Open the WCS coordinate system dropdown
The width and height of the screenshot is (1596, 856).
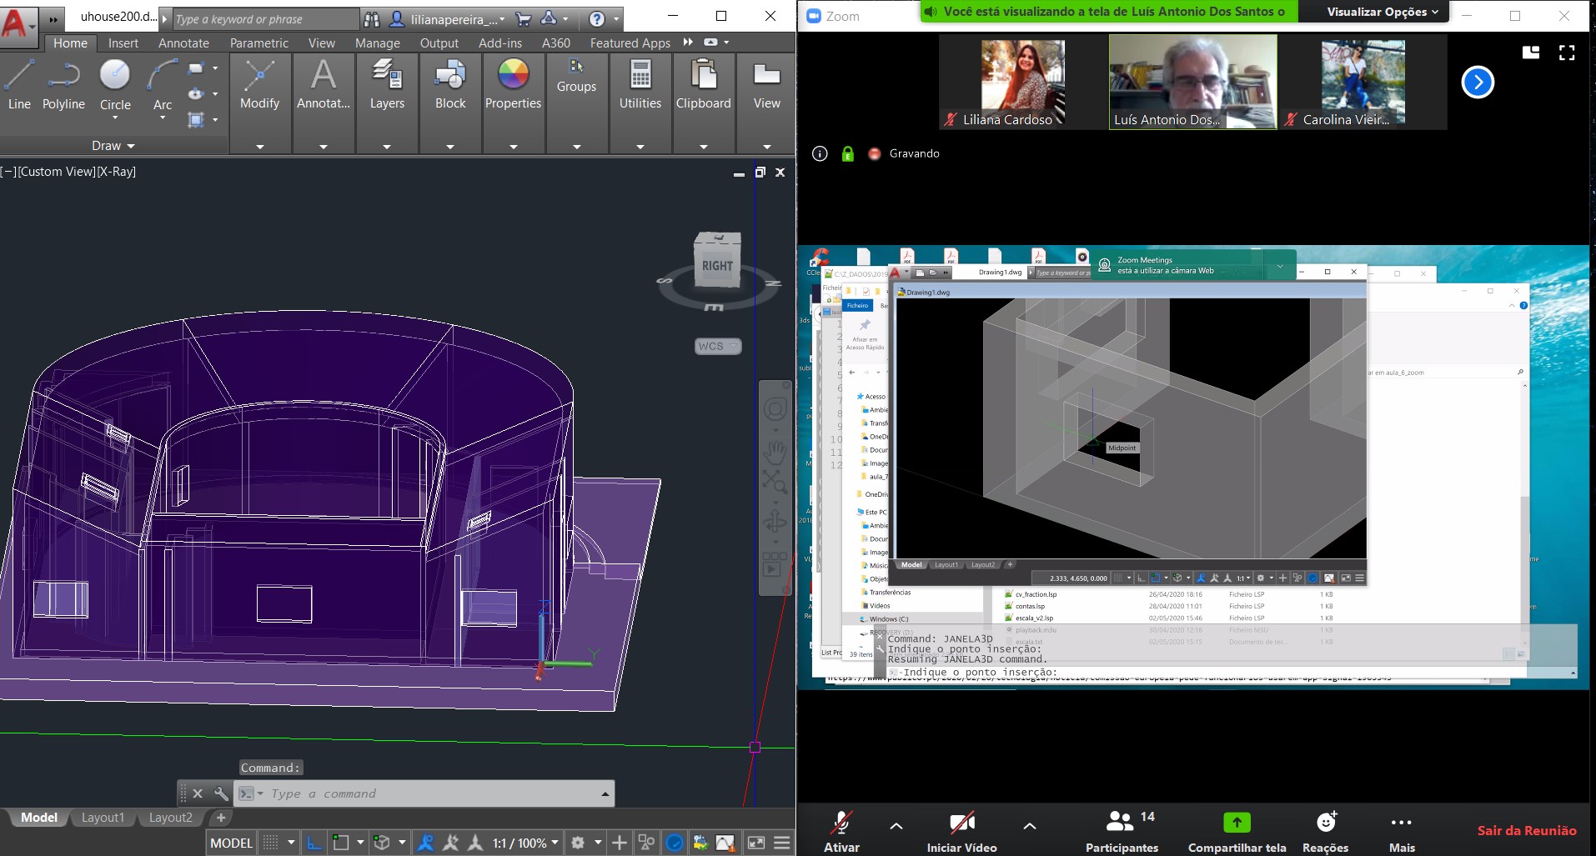tap(718, 346)
